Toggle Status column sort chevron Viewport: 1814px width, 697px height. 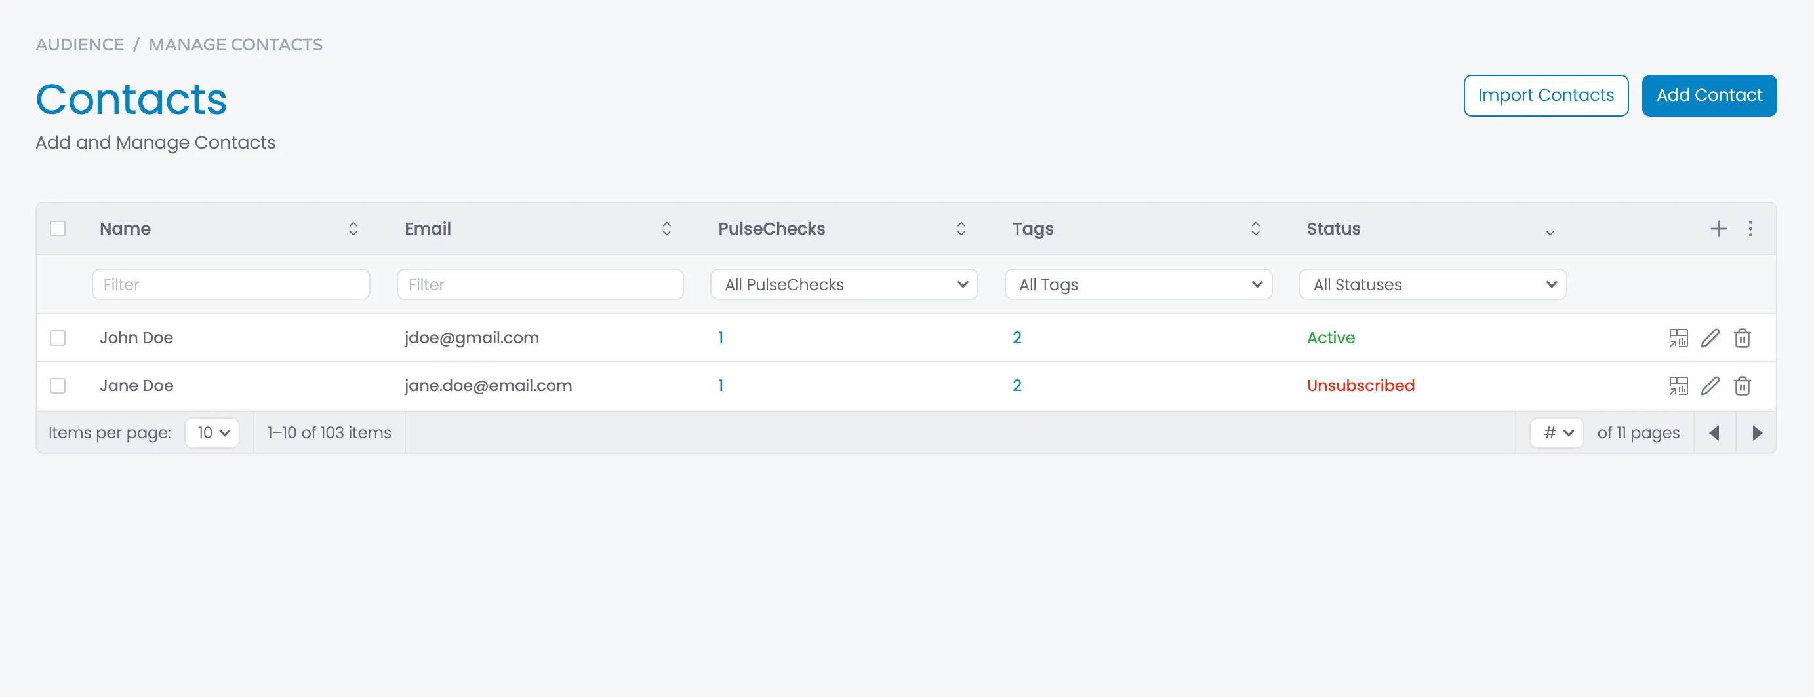click(1550, 232)
